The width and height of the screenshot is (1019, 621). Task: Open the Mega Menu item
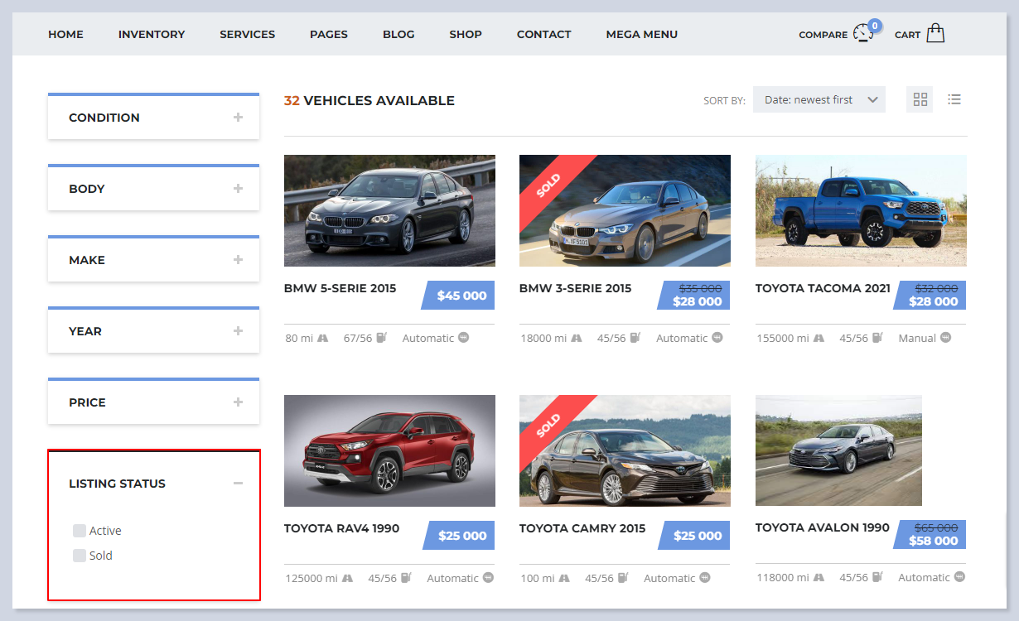641,34
